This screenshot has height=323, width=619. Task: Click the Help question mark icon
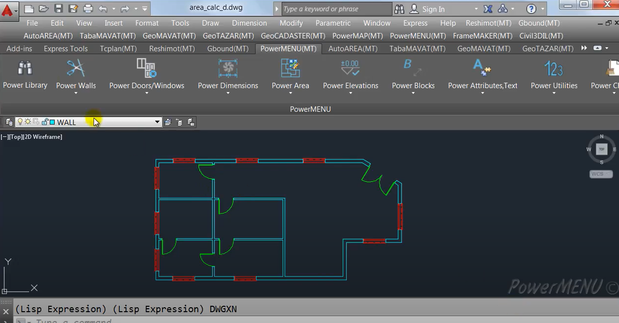(531, 9)
